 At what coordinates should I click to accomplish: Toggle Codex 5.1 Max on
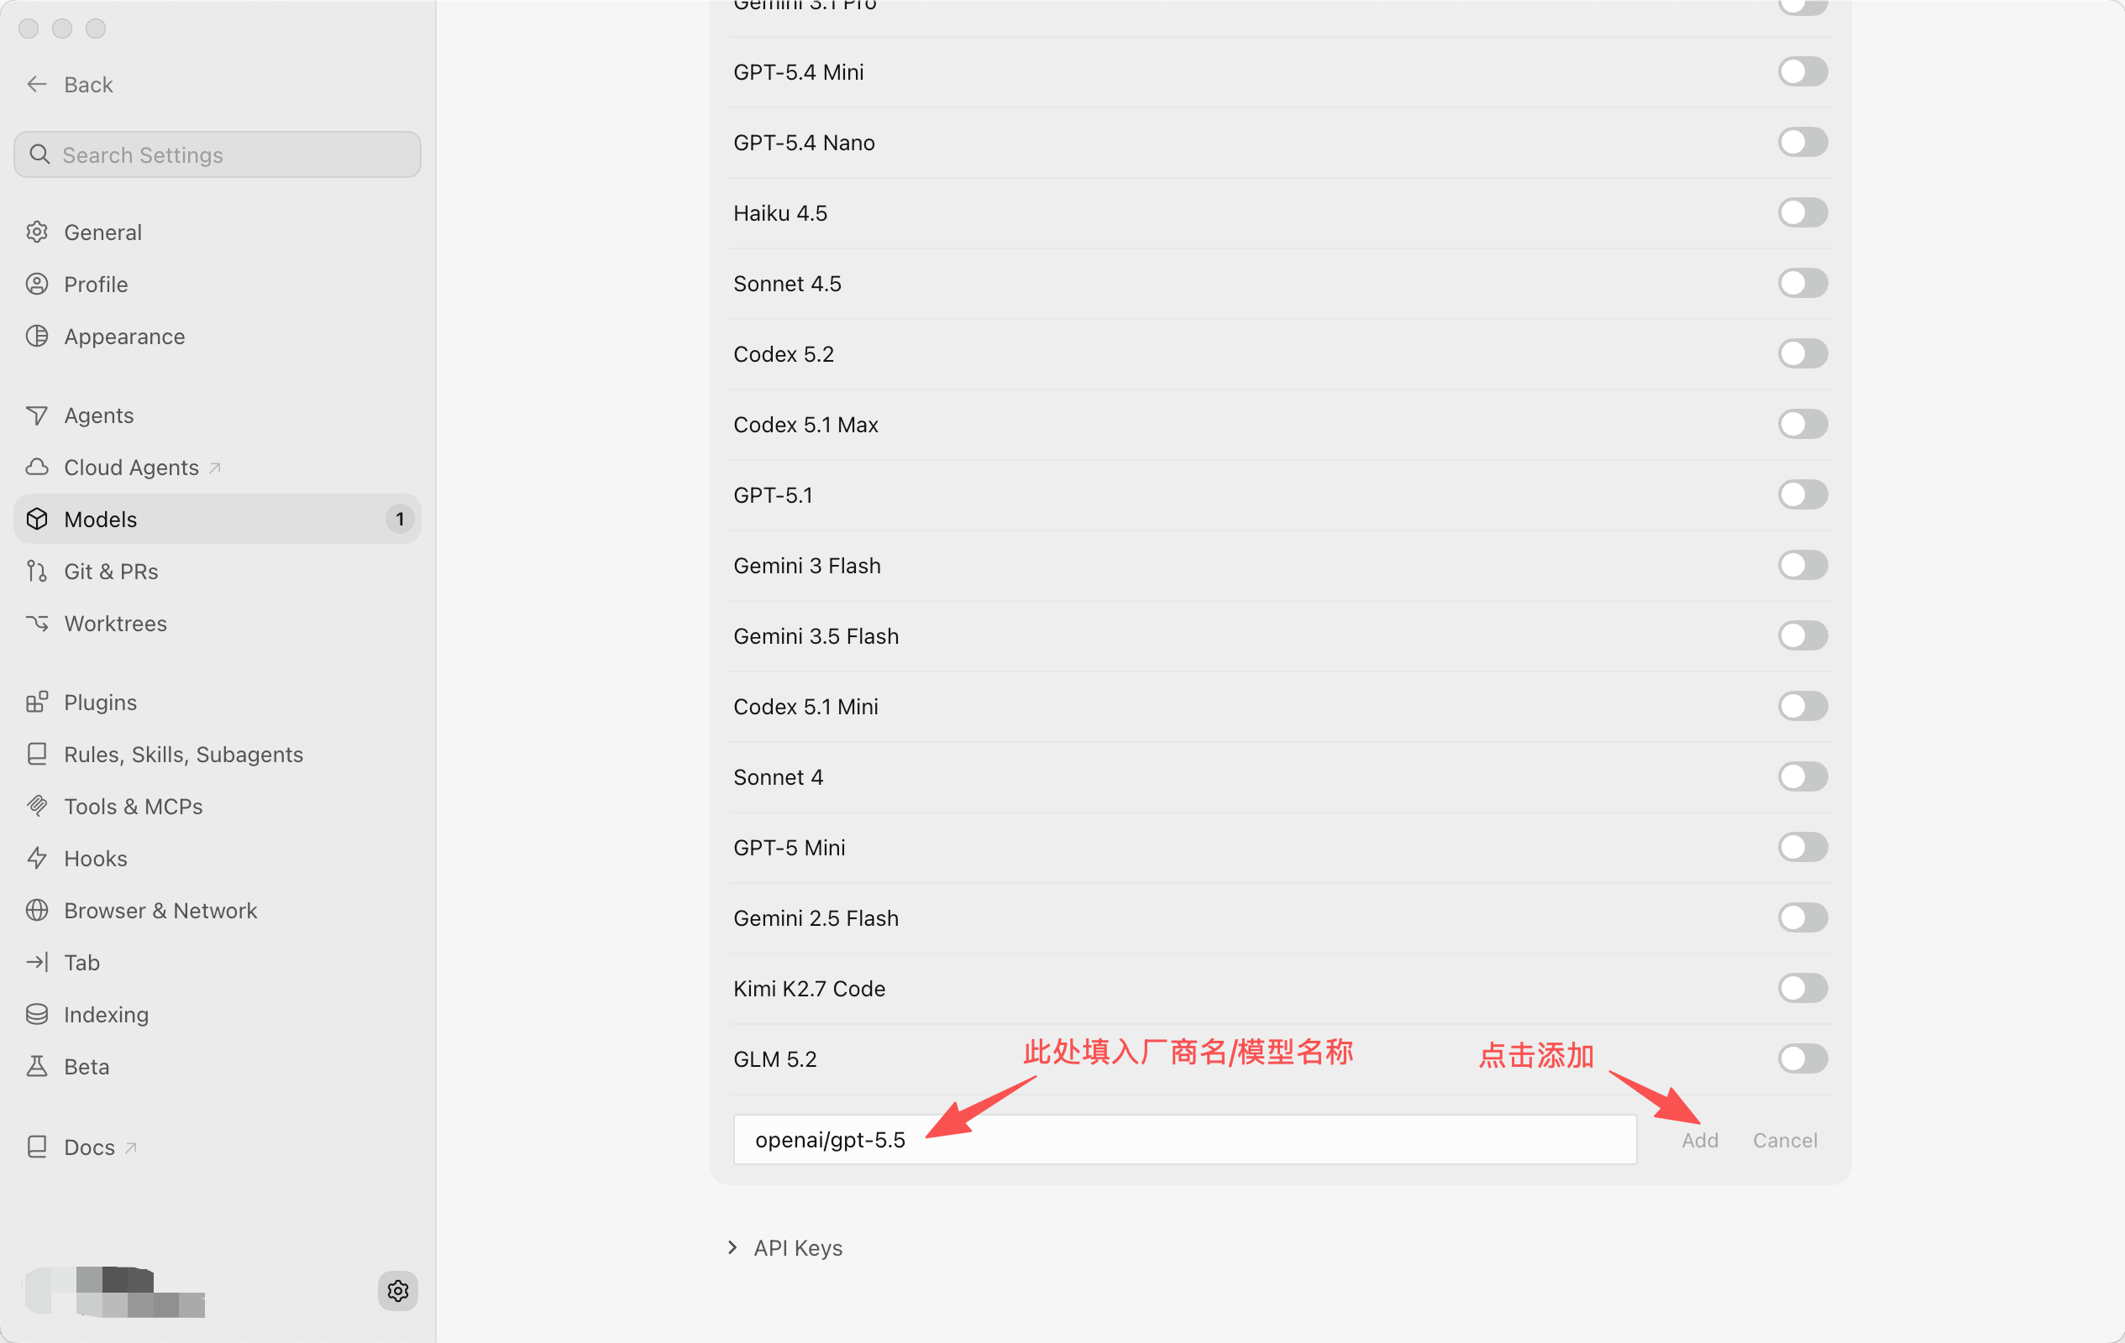[1802, 424]
